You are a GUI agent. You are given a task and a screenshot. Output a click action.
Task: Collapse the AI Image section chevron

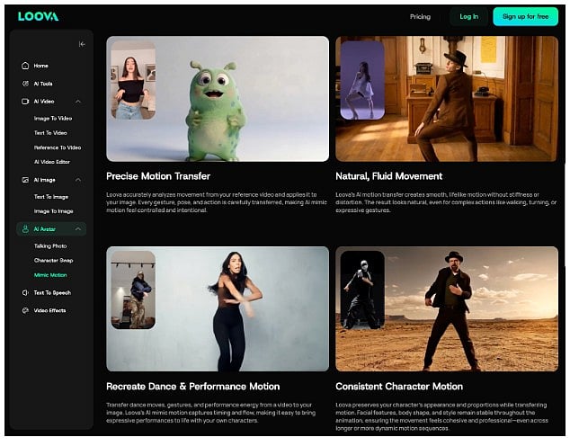point(78,180)
